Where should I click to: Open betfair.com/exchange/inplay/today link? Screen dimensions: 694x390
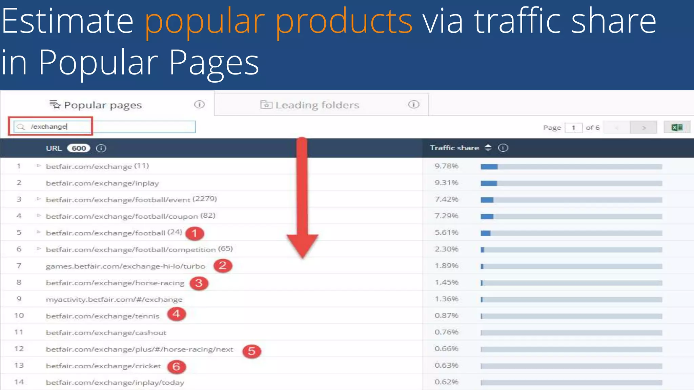[x=115, y=382]
